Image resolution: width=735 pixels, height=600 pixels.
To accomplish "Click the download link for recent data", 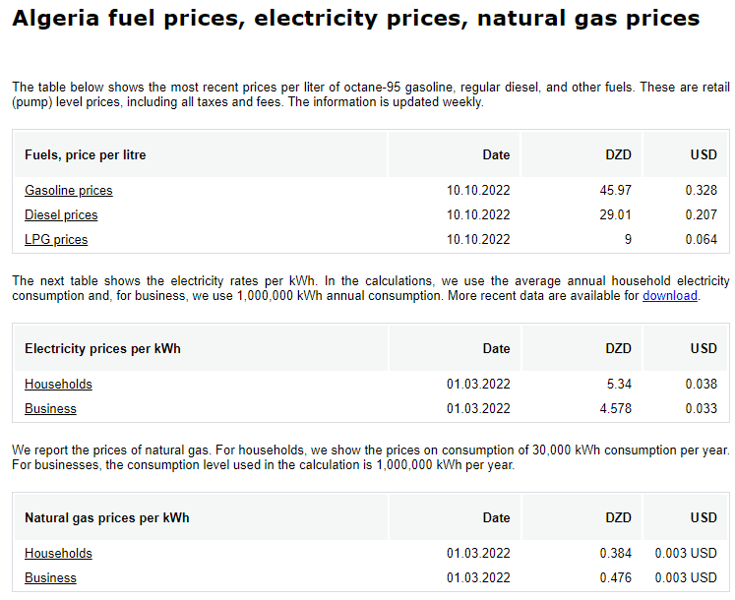I will tap(669, 295).
